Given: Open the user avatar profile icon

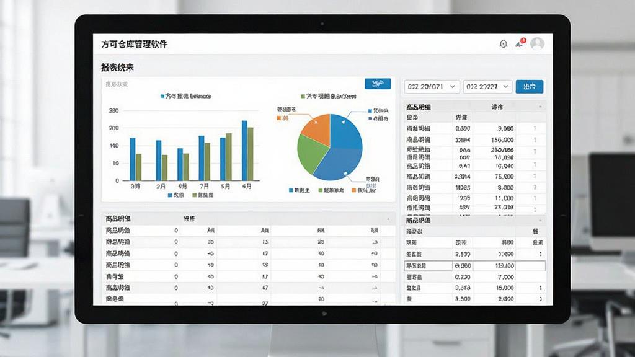Looking at the screenshot, I should click(x=538, y=43).
